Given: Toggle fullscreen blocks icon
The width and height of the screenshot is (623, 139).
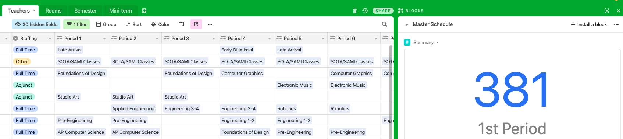Looking at the screenshot, I should point(607,11).
